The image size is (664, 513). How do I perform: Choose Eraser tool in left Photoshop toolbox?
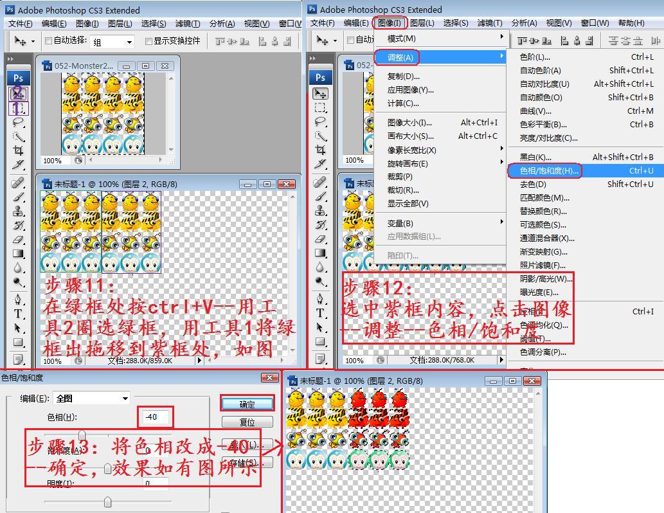(x=18, y=239)
